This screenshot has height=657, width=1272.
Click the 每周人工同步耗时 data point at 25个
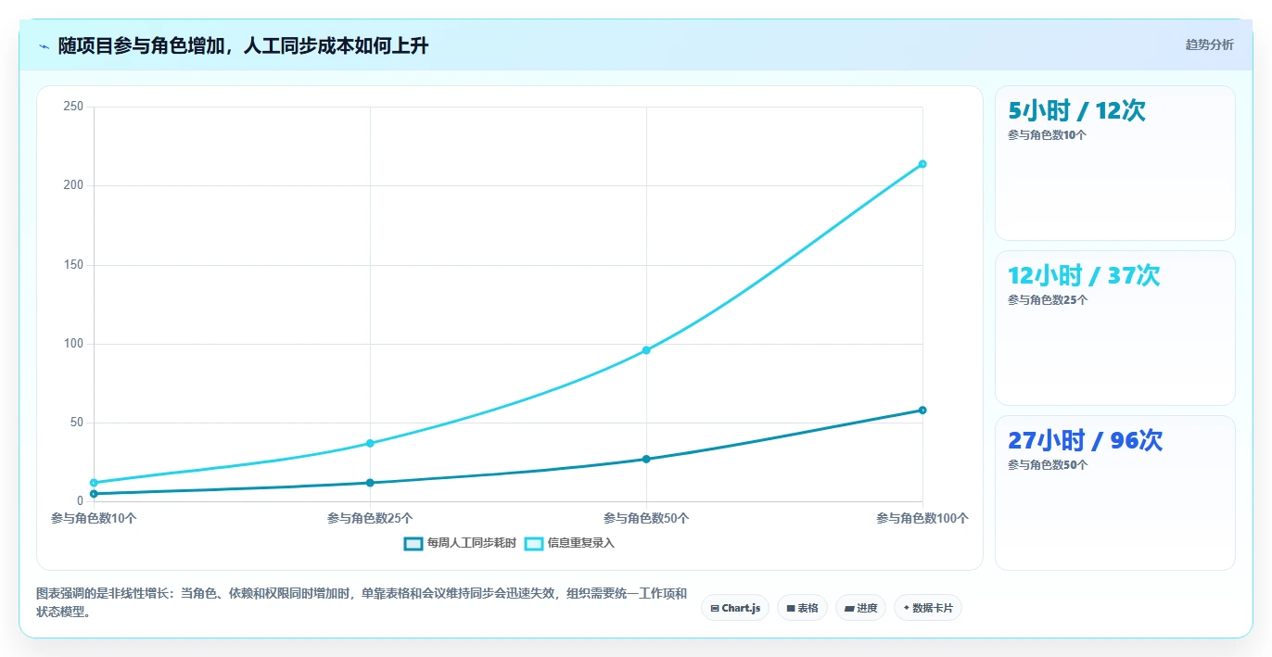(x=370, y=483)
